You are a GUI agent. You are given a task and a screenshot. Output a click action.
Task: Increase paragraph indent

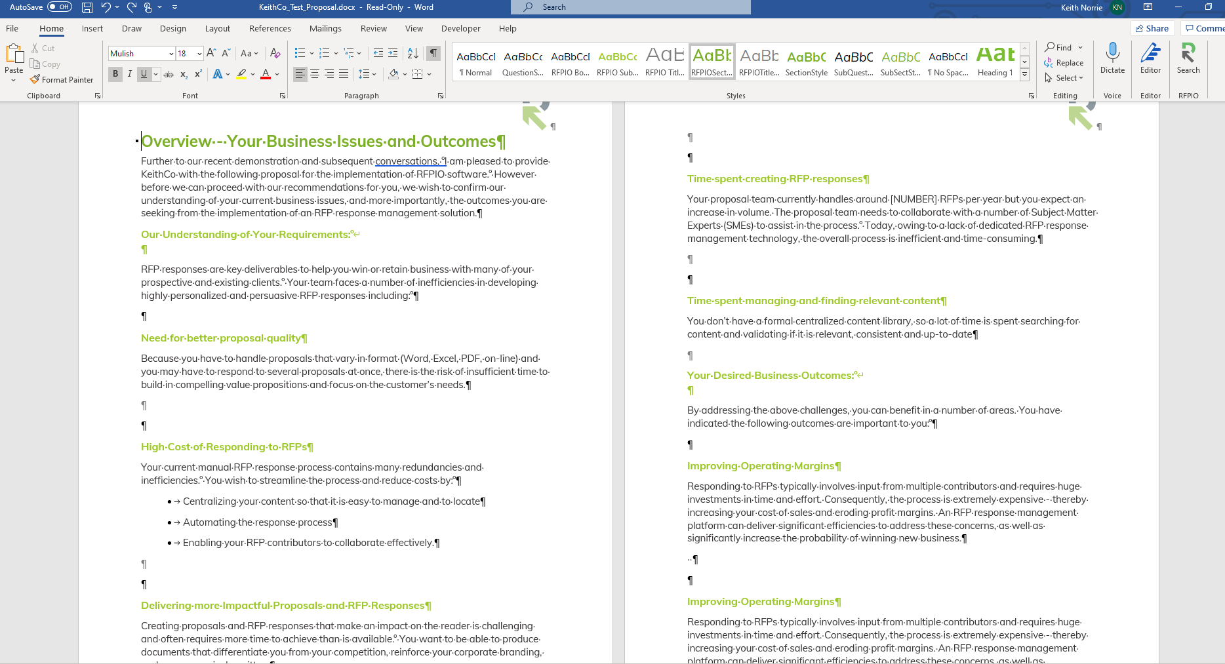(393, 53)
